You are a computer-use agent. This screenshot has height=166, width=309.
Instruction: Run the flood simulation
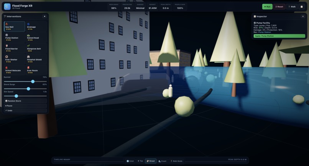(x=267, y=6)
